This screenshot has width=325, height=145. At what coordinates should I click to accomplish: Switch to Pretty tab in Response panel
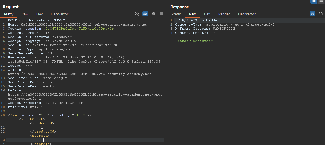[176, 14]
